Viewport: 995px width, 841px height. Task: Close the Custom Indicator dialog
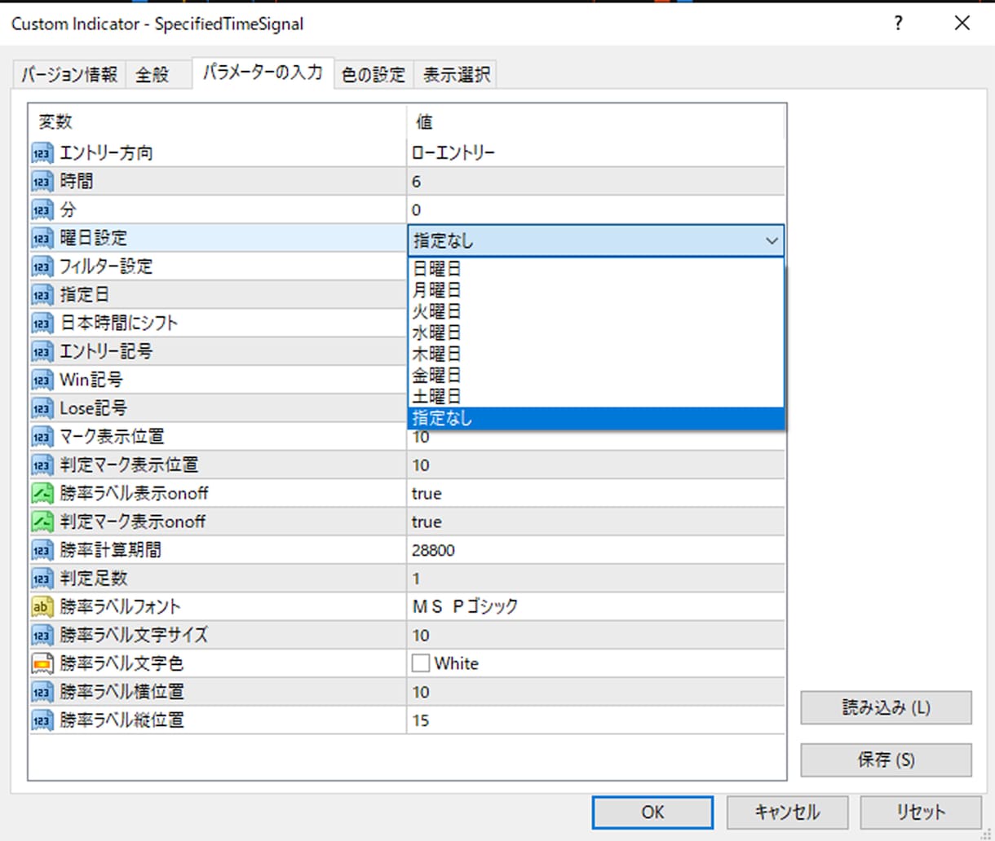point(962,23)
